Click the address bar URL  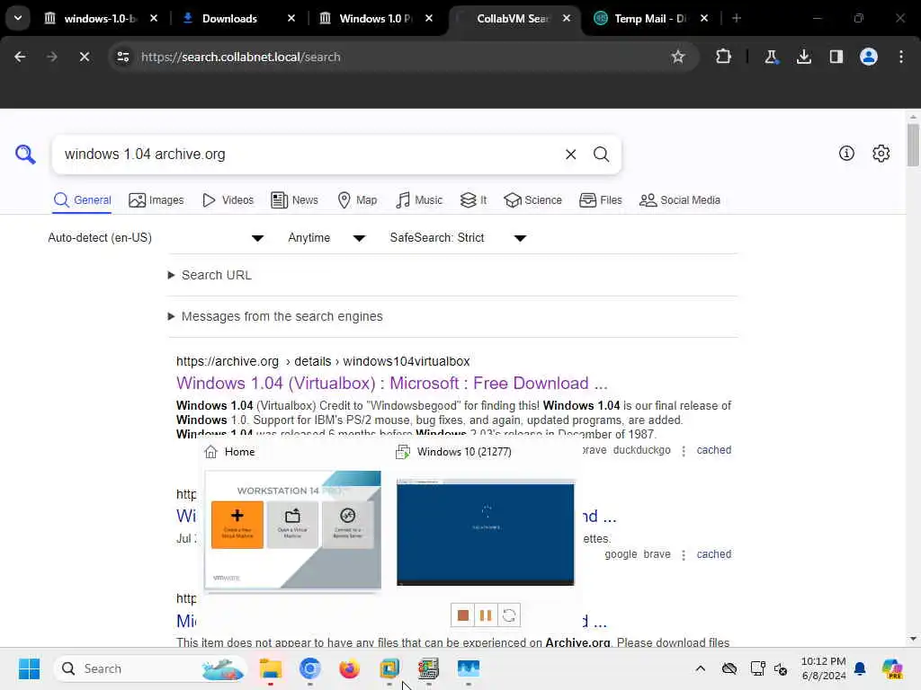(240, 57)
